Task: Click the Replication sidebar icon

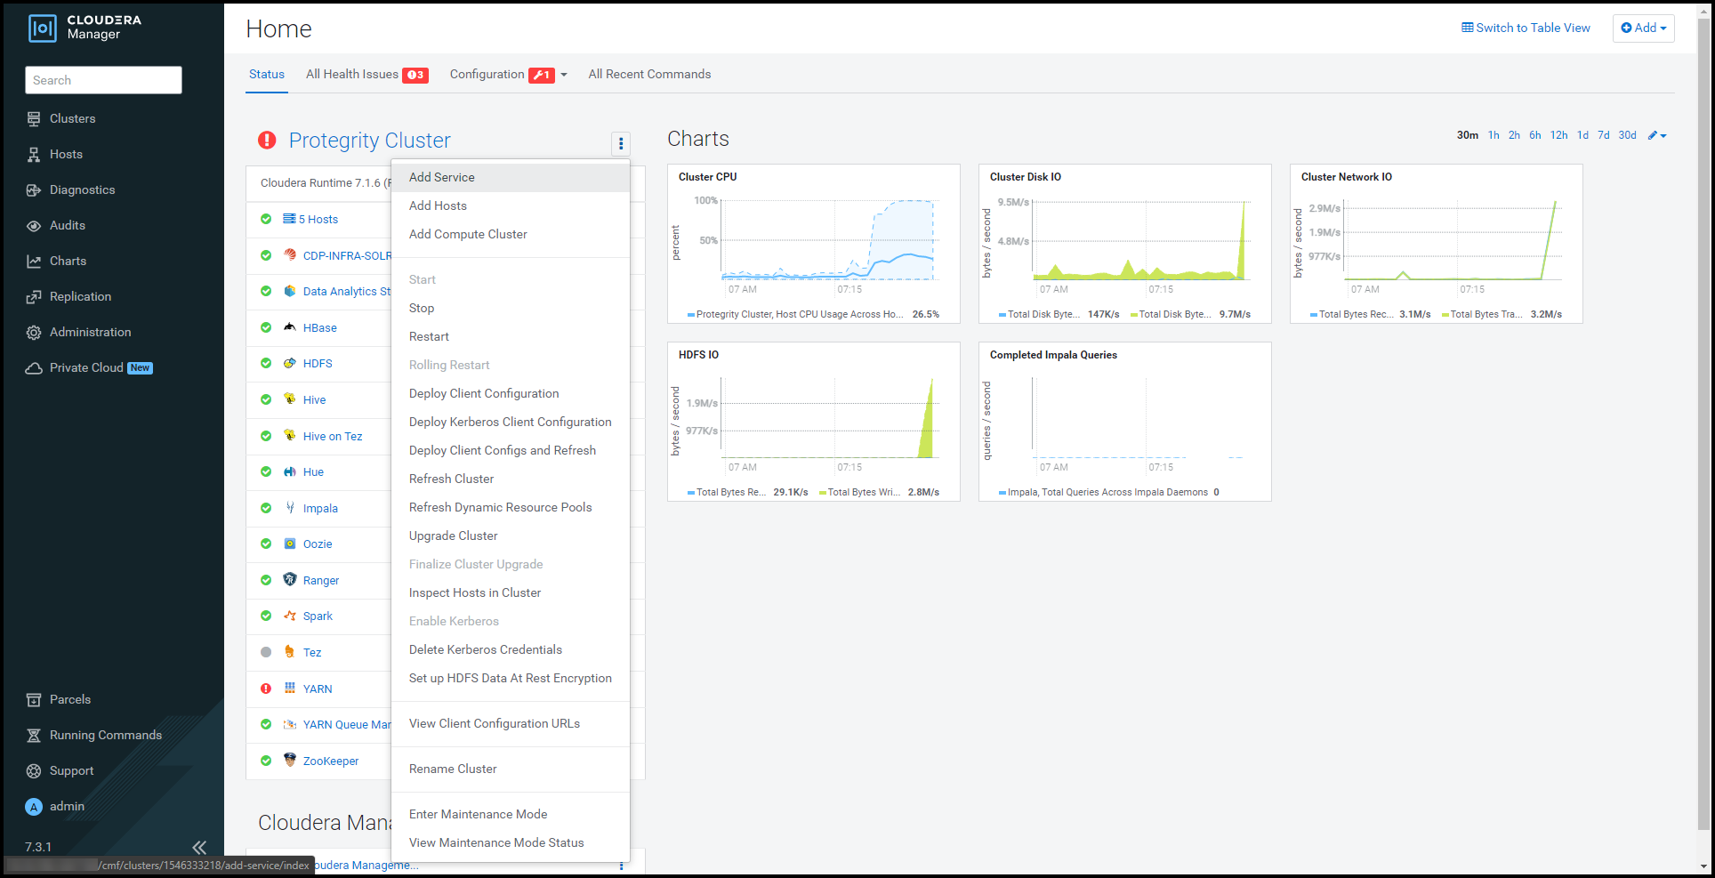Action: (x=34, y=297)
